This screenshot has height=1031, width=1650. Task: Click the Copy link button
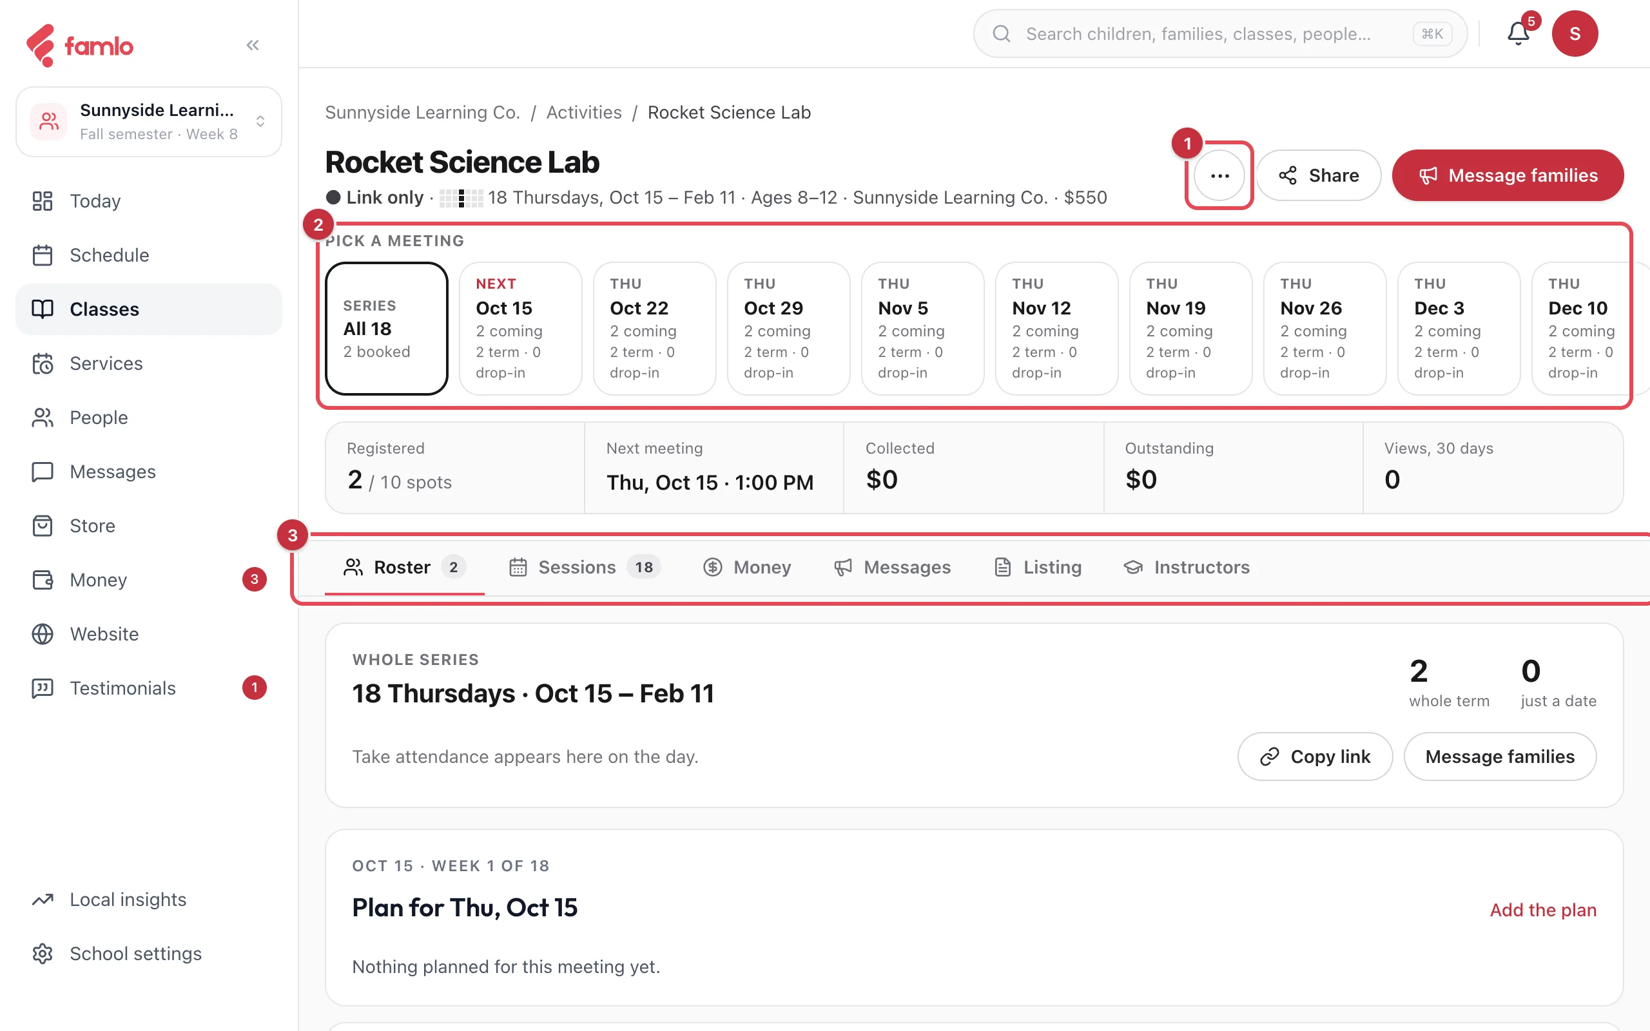(x=1315, y=756)
